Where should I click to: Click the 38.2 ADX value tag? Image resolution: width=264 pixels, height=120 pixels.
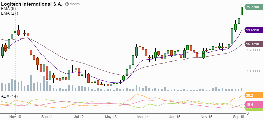pyautogui.click(x=253, y=95)
